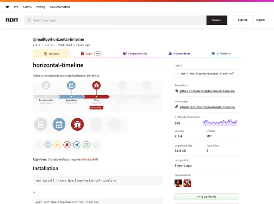Click the chain link icon under Homepage
Screen dimensions: 274x204
point(176,107)
